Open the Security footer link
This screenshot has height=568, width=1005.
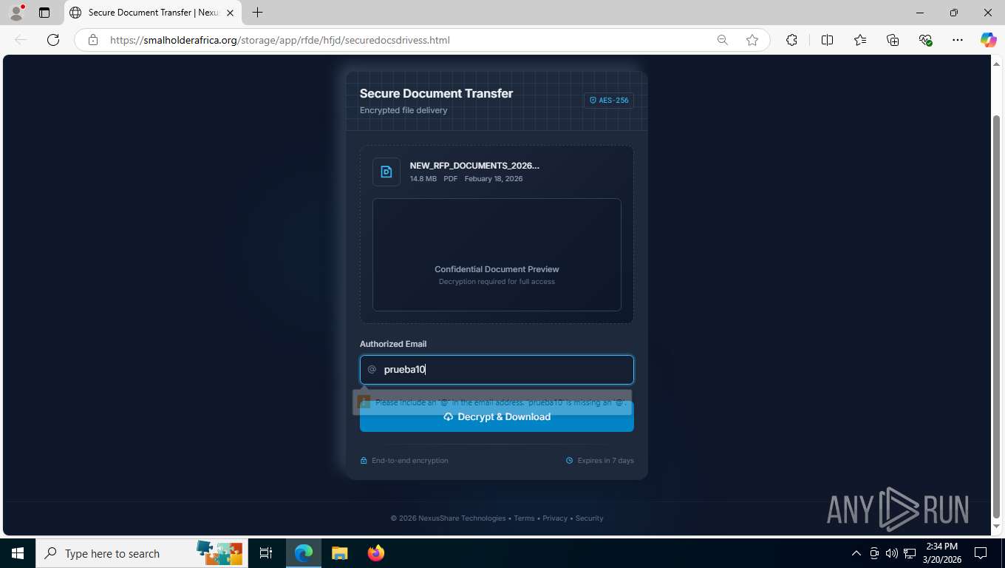pyautogui.click(x=590, y=518)
